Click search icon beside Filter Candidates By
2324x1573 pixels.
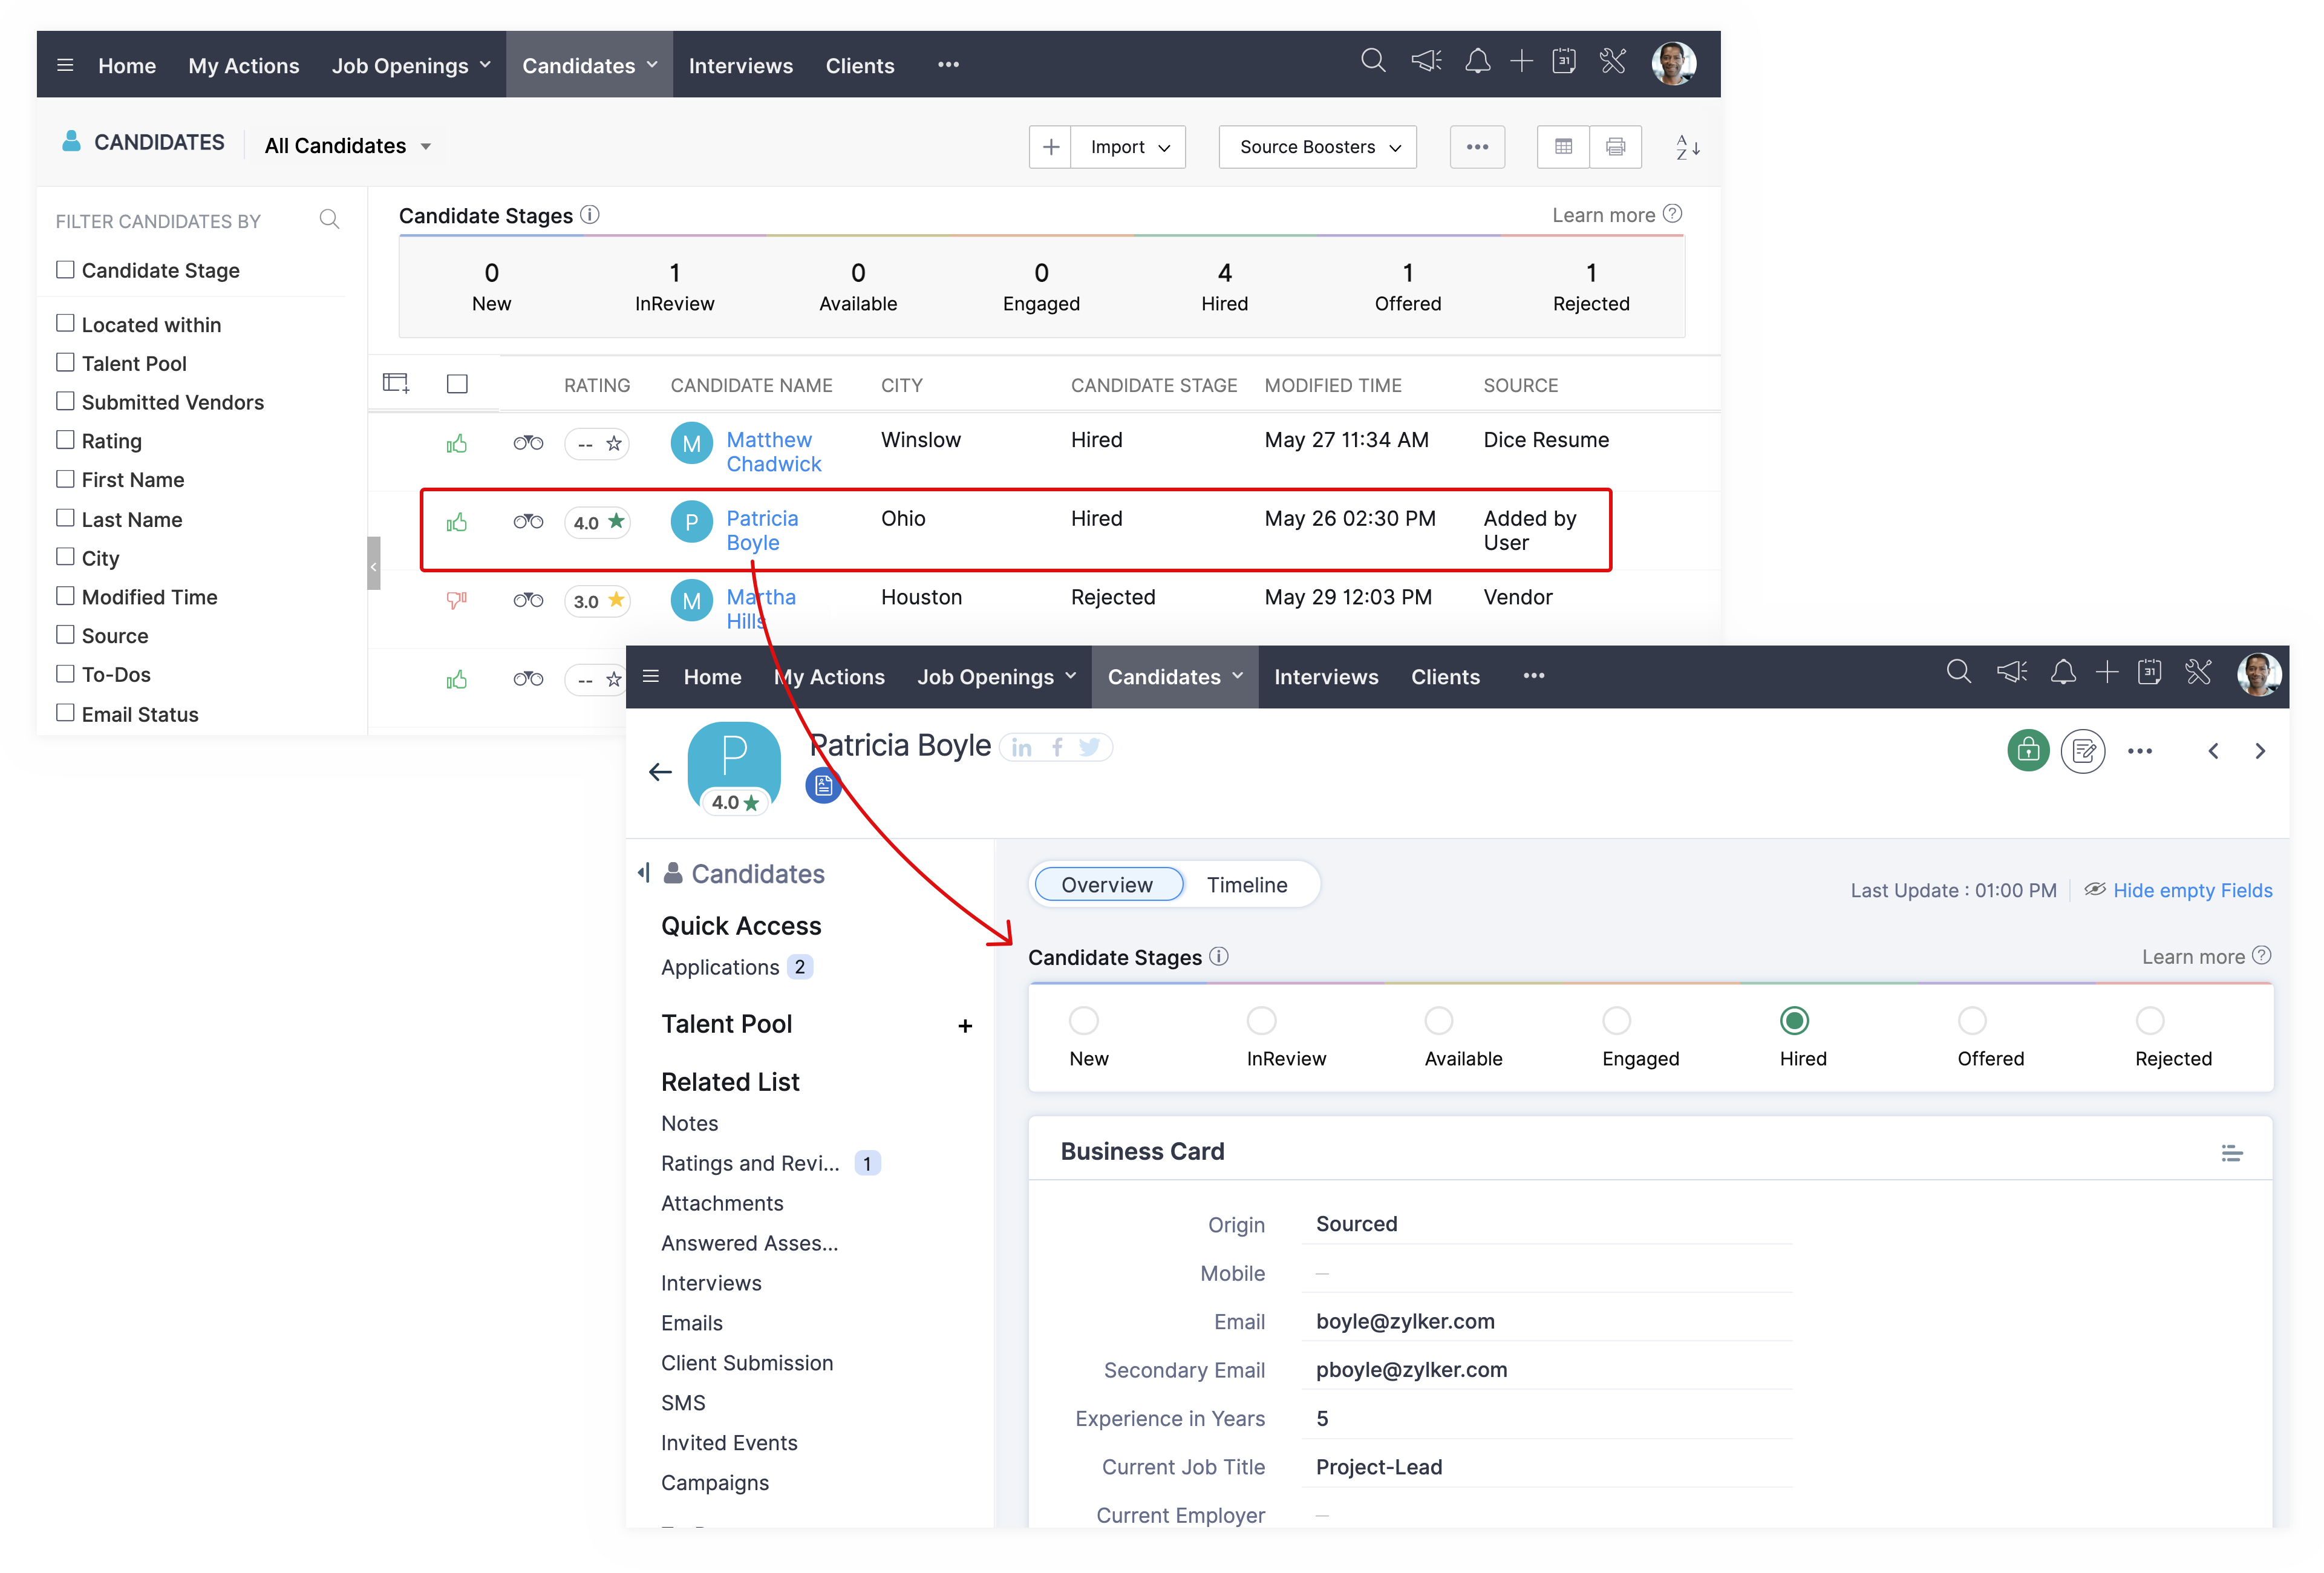[329, 219]
